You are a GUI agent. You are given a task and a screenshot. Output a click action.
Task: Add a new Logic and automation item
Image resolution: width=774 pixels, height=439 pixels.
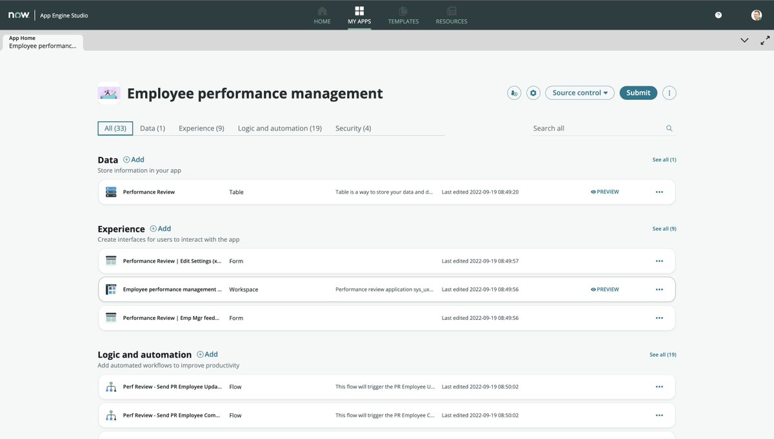(x=207, y=354)
